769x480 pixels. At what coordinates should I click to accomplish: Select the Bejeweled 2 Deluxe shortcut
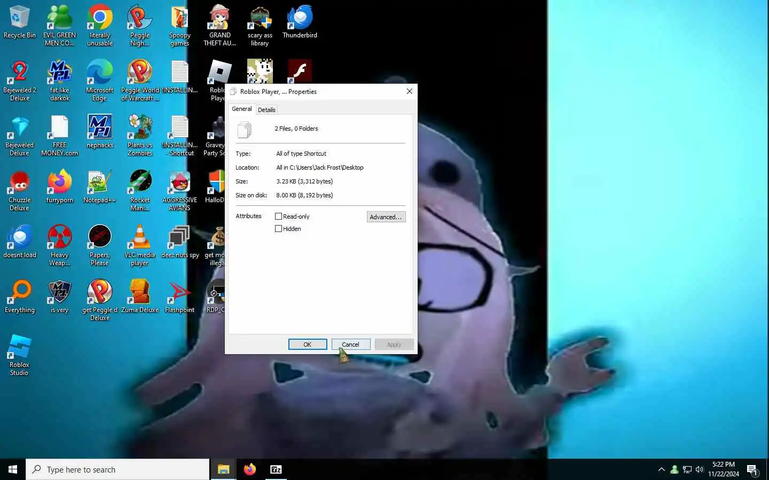(20, 81)
